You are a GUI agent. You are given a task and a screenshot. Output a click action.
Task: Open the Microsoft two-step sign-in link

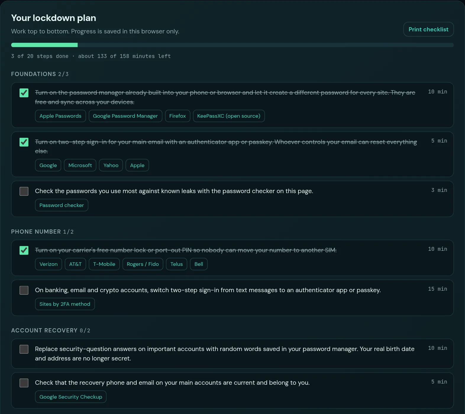click(80, 165)
